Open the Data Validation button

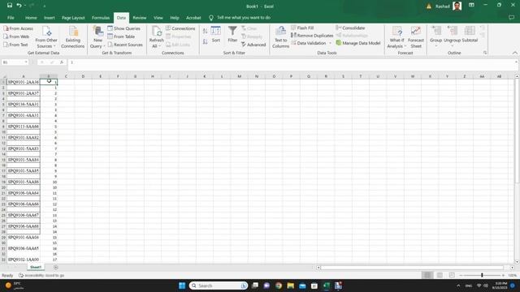tap(309, 43)
